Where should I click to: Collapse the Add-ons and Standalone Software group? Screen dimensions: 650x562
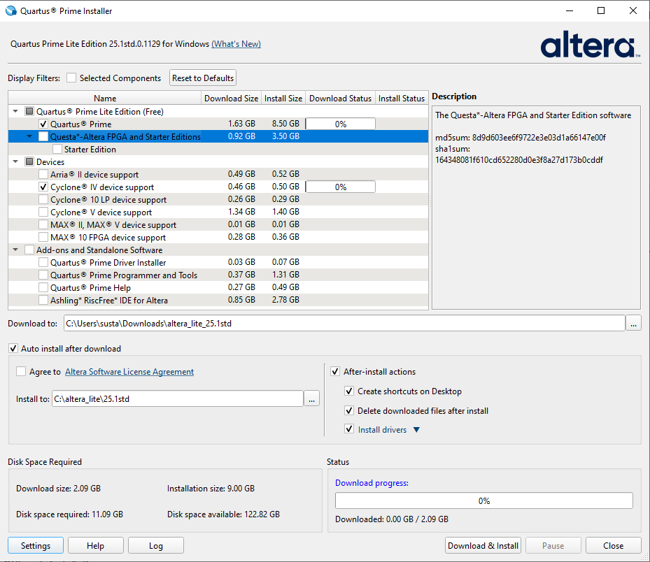(15, 250)
